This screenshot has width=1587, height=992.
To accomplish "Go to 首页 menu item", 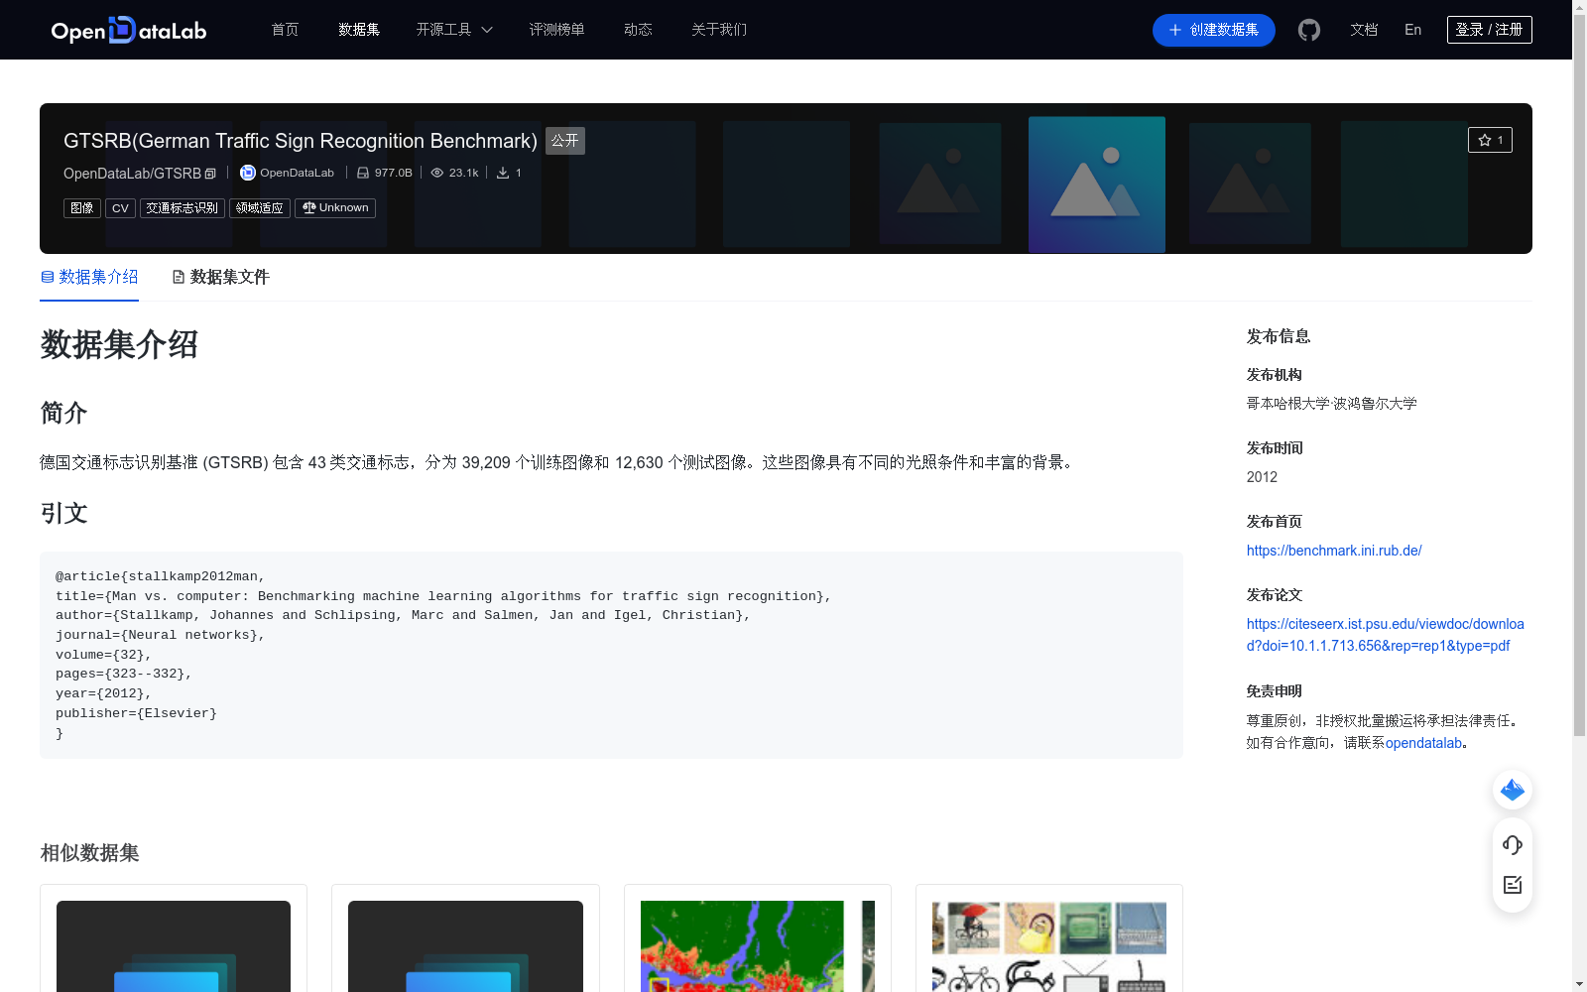I will click(285, 30).
